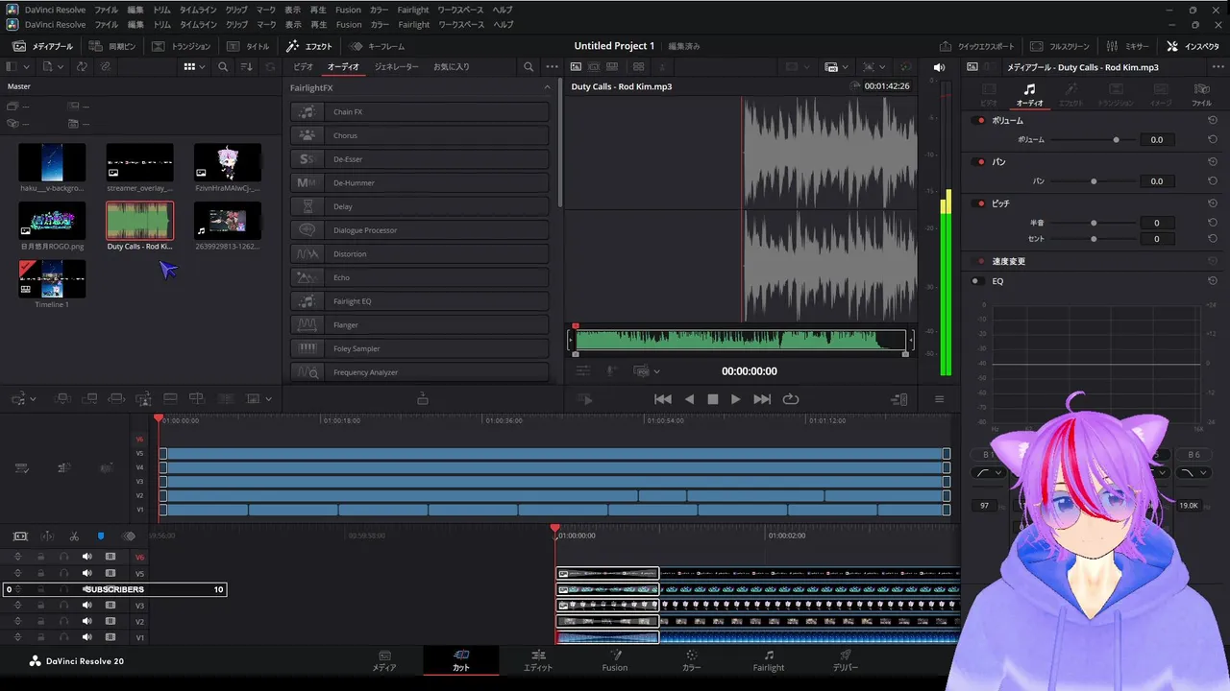This screenshot has height=691, width=1230.
Task: Select the Frequency Analyzer effect
Action: 420,372
